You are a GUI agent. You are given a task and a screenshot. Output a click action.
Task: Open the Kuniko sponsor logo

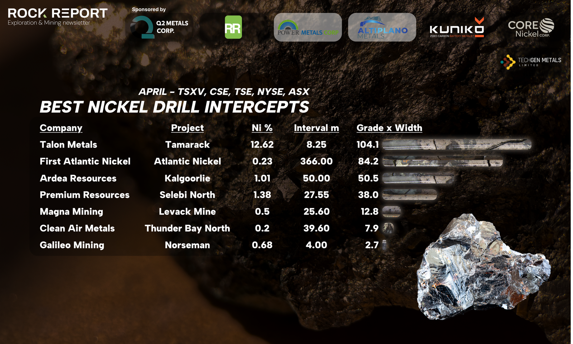(457, 27)
